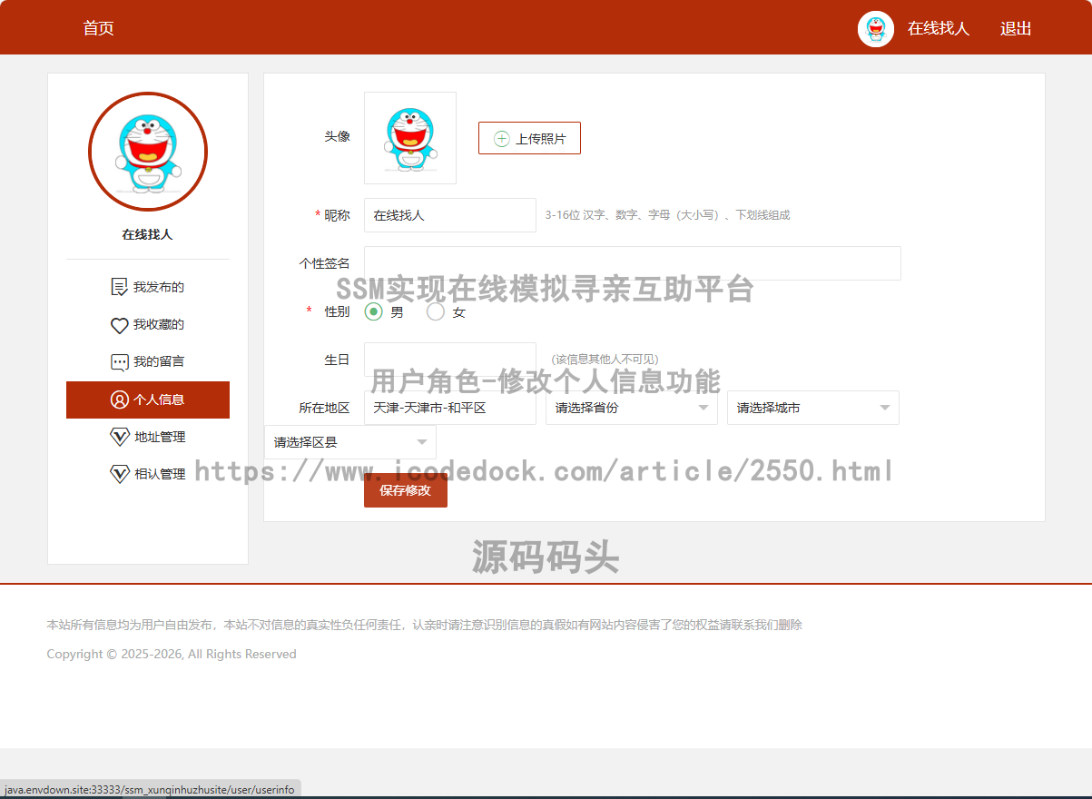Click the nickname hint text 3-16位
Screen dimensions: 1092x799
(x=667, y=215)
